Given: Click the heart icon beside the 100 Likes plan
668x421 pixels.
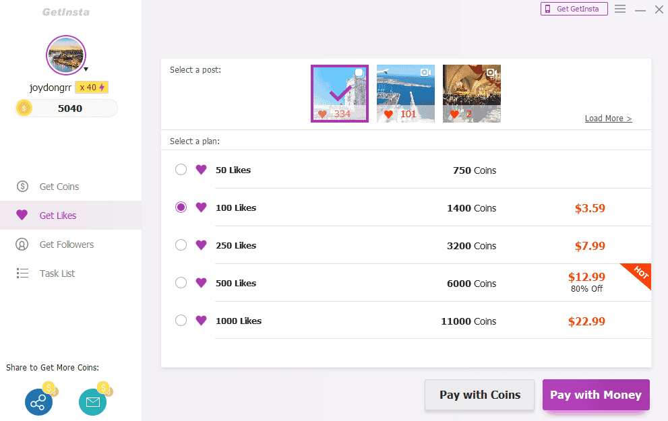Looking at the screenshot, I should (199, 207).
